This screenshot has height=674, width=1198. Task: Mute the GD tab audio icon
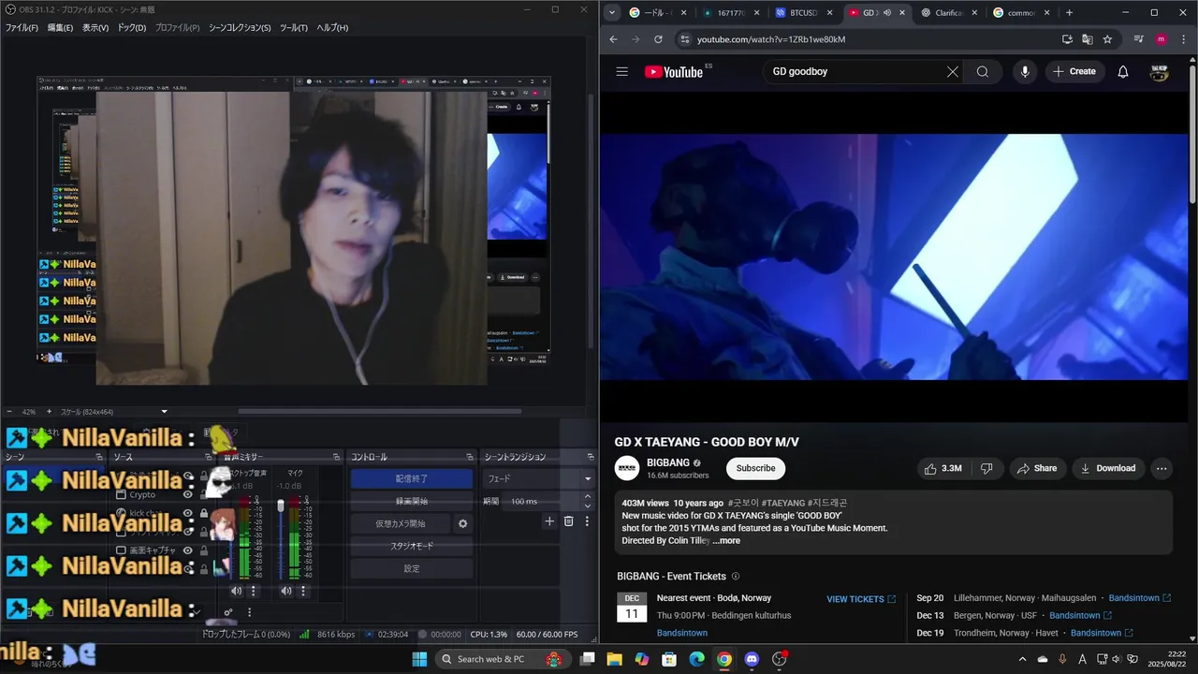coord(886,13)
